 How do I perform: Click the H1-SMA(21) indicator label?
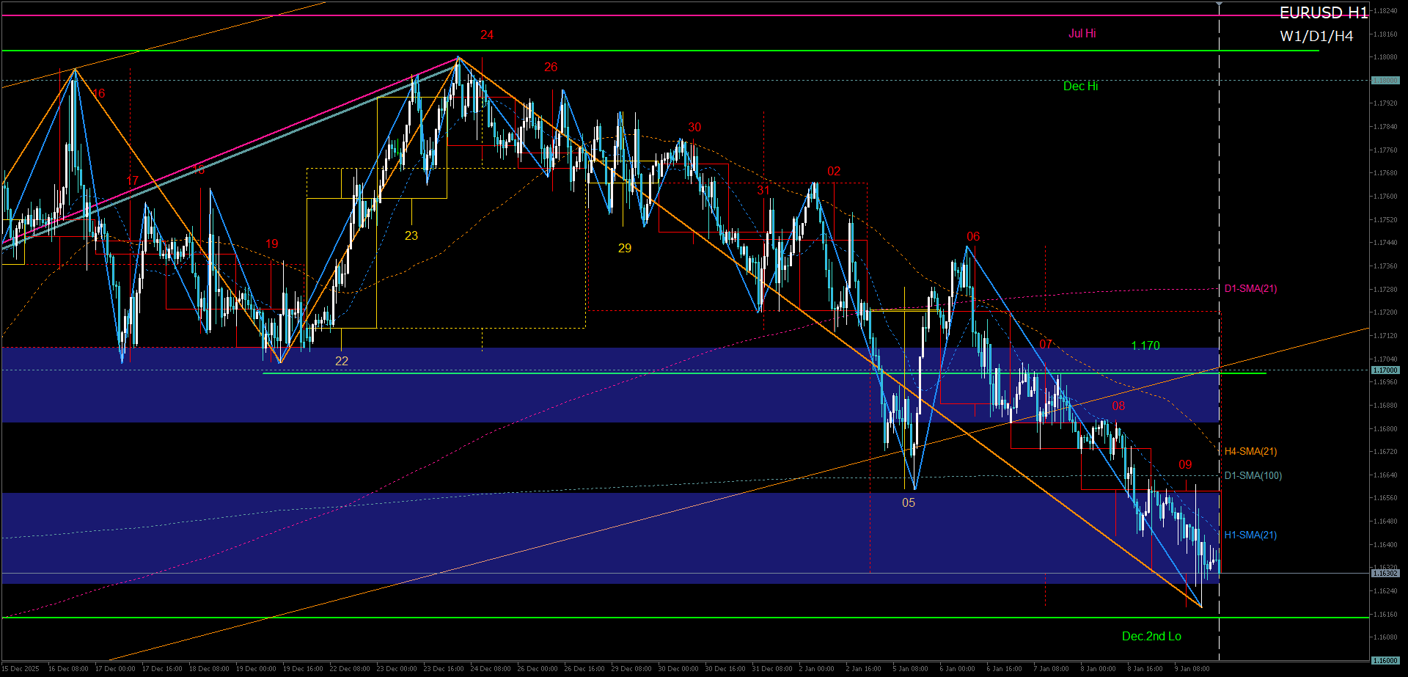1250,535
